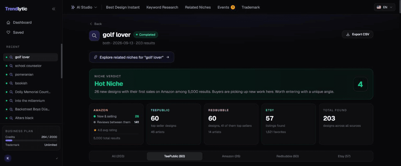Click search icon beside into the millennium
Screen dimensions: 401x166
click(11, 101)
